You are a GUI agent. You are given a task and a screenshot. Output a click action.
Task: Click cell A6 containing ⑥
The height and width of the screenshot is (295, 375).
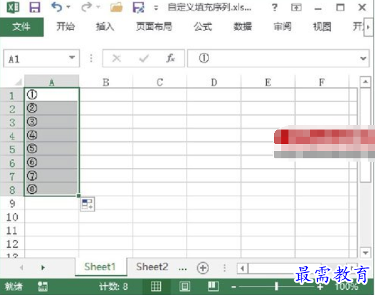pos(52,162)
